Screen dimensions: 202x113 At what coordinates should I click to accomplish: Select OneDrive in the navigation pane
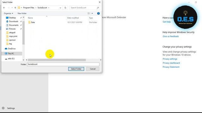click(x=12, y=49)
